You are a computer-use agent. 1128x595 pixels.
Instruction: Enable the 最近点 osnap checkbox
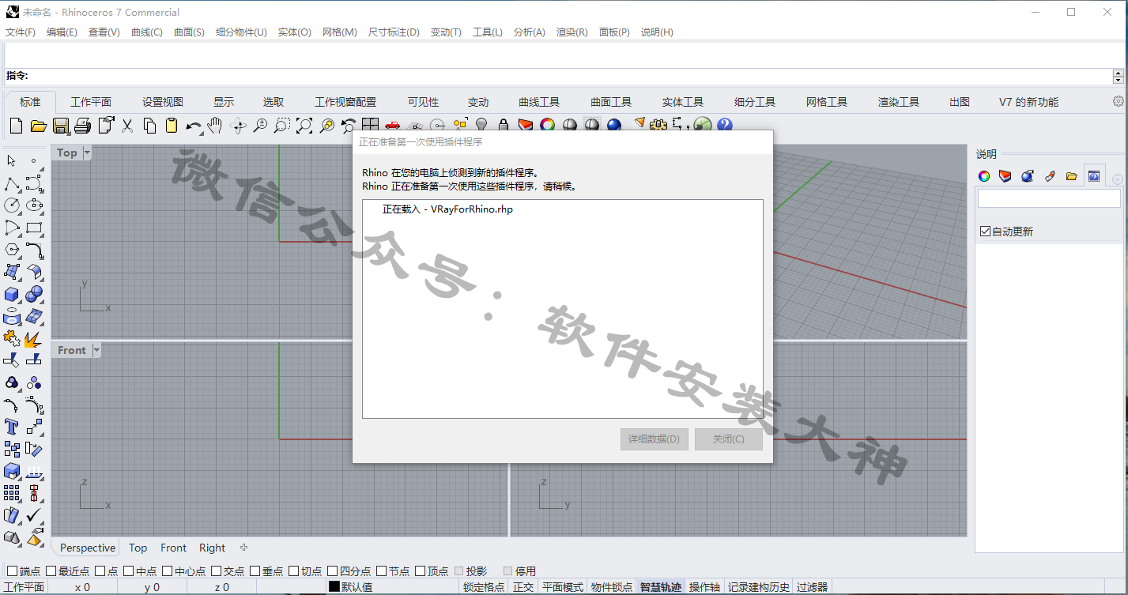51,571
